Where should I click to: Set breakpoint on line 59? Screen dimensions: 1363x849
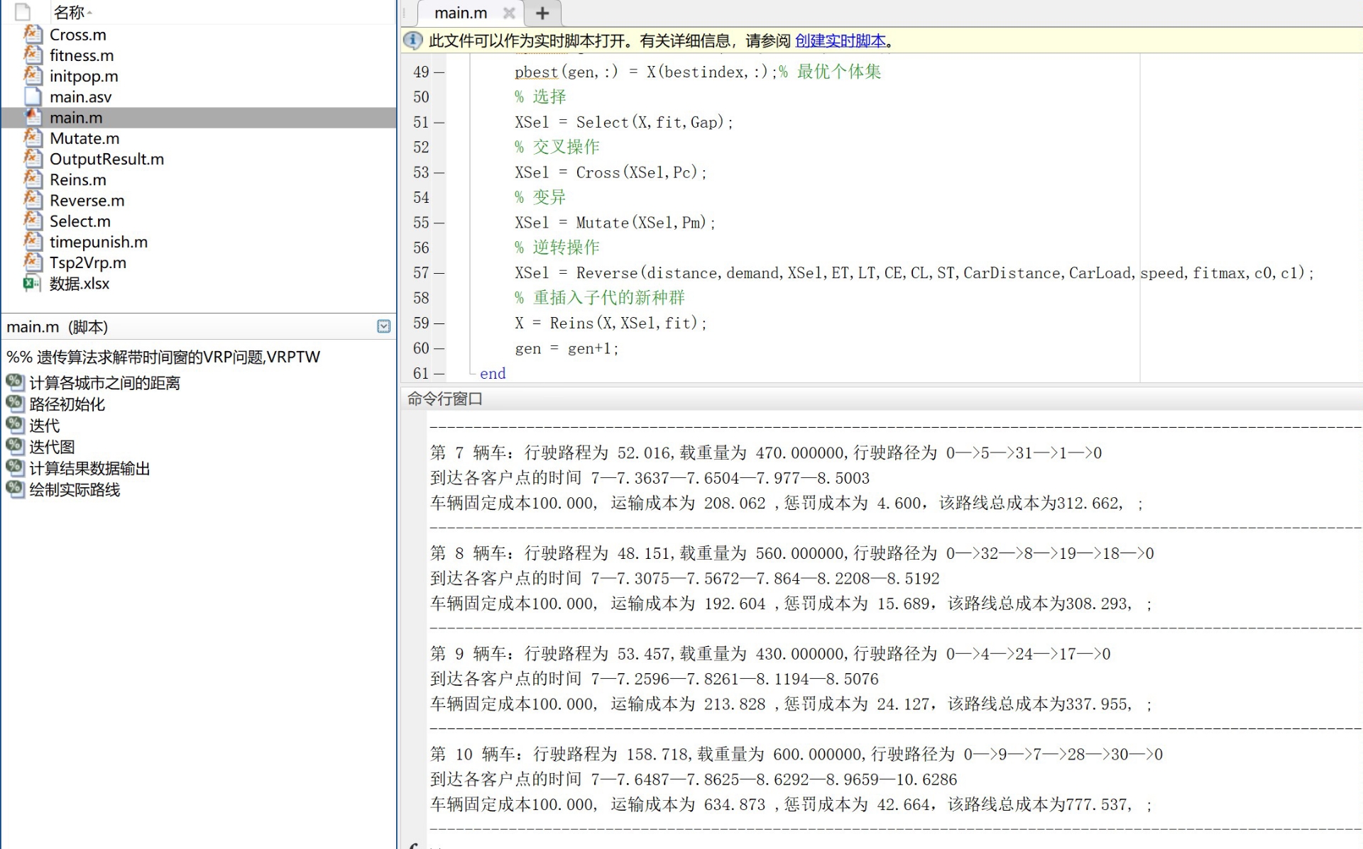click(439, 323)
